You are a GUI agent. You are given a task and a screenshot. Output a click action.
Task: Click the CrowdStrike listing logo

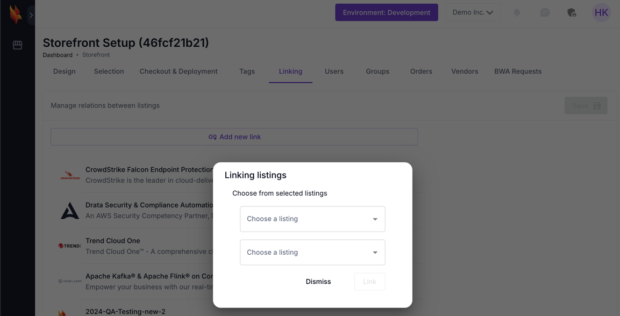[x=69, y=175]
